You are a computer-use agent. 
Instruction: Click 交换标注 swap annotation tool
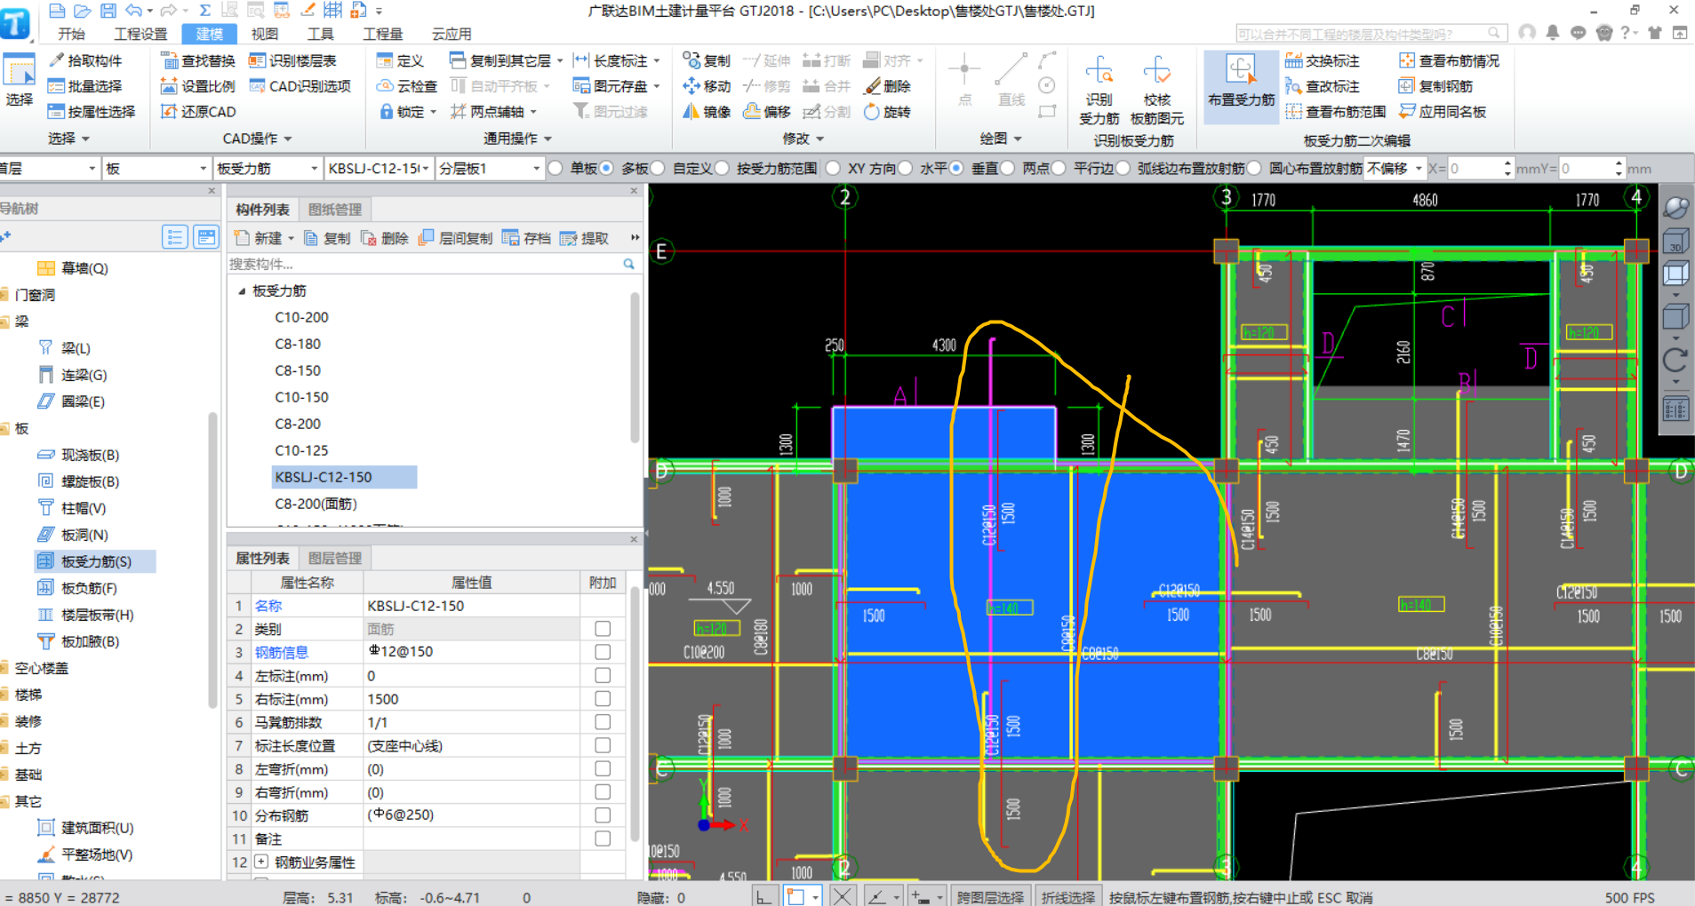pyautogui.click(x=1323, y=60)
